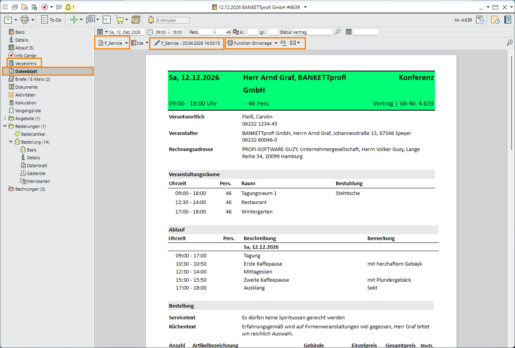Viewport: 515px width, 348px height.
Task: Open dropdown arrow beside main printer icon
Action: (x=33, y=20)
